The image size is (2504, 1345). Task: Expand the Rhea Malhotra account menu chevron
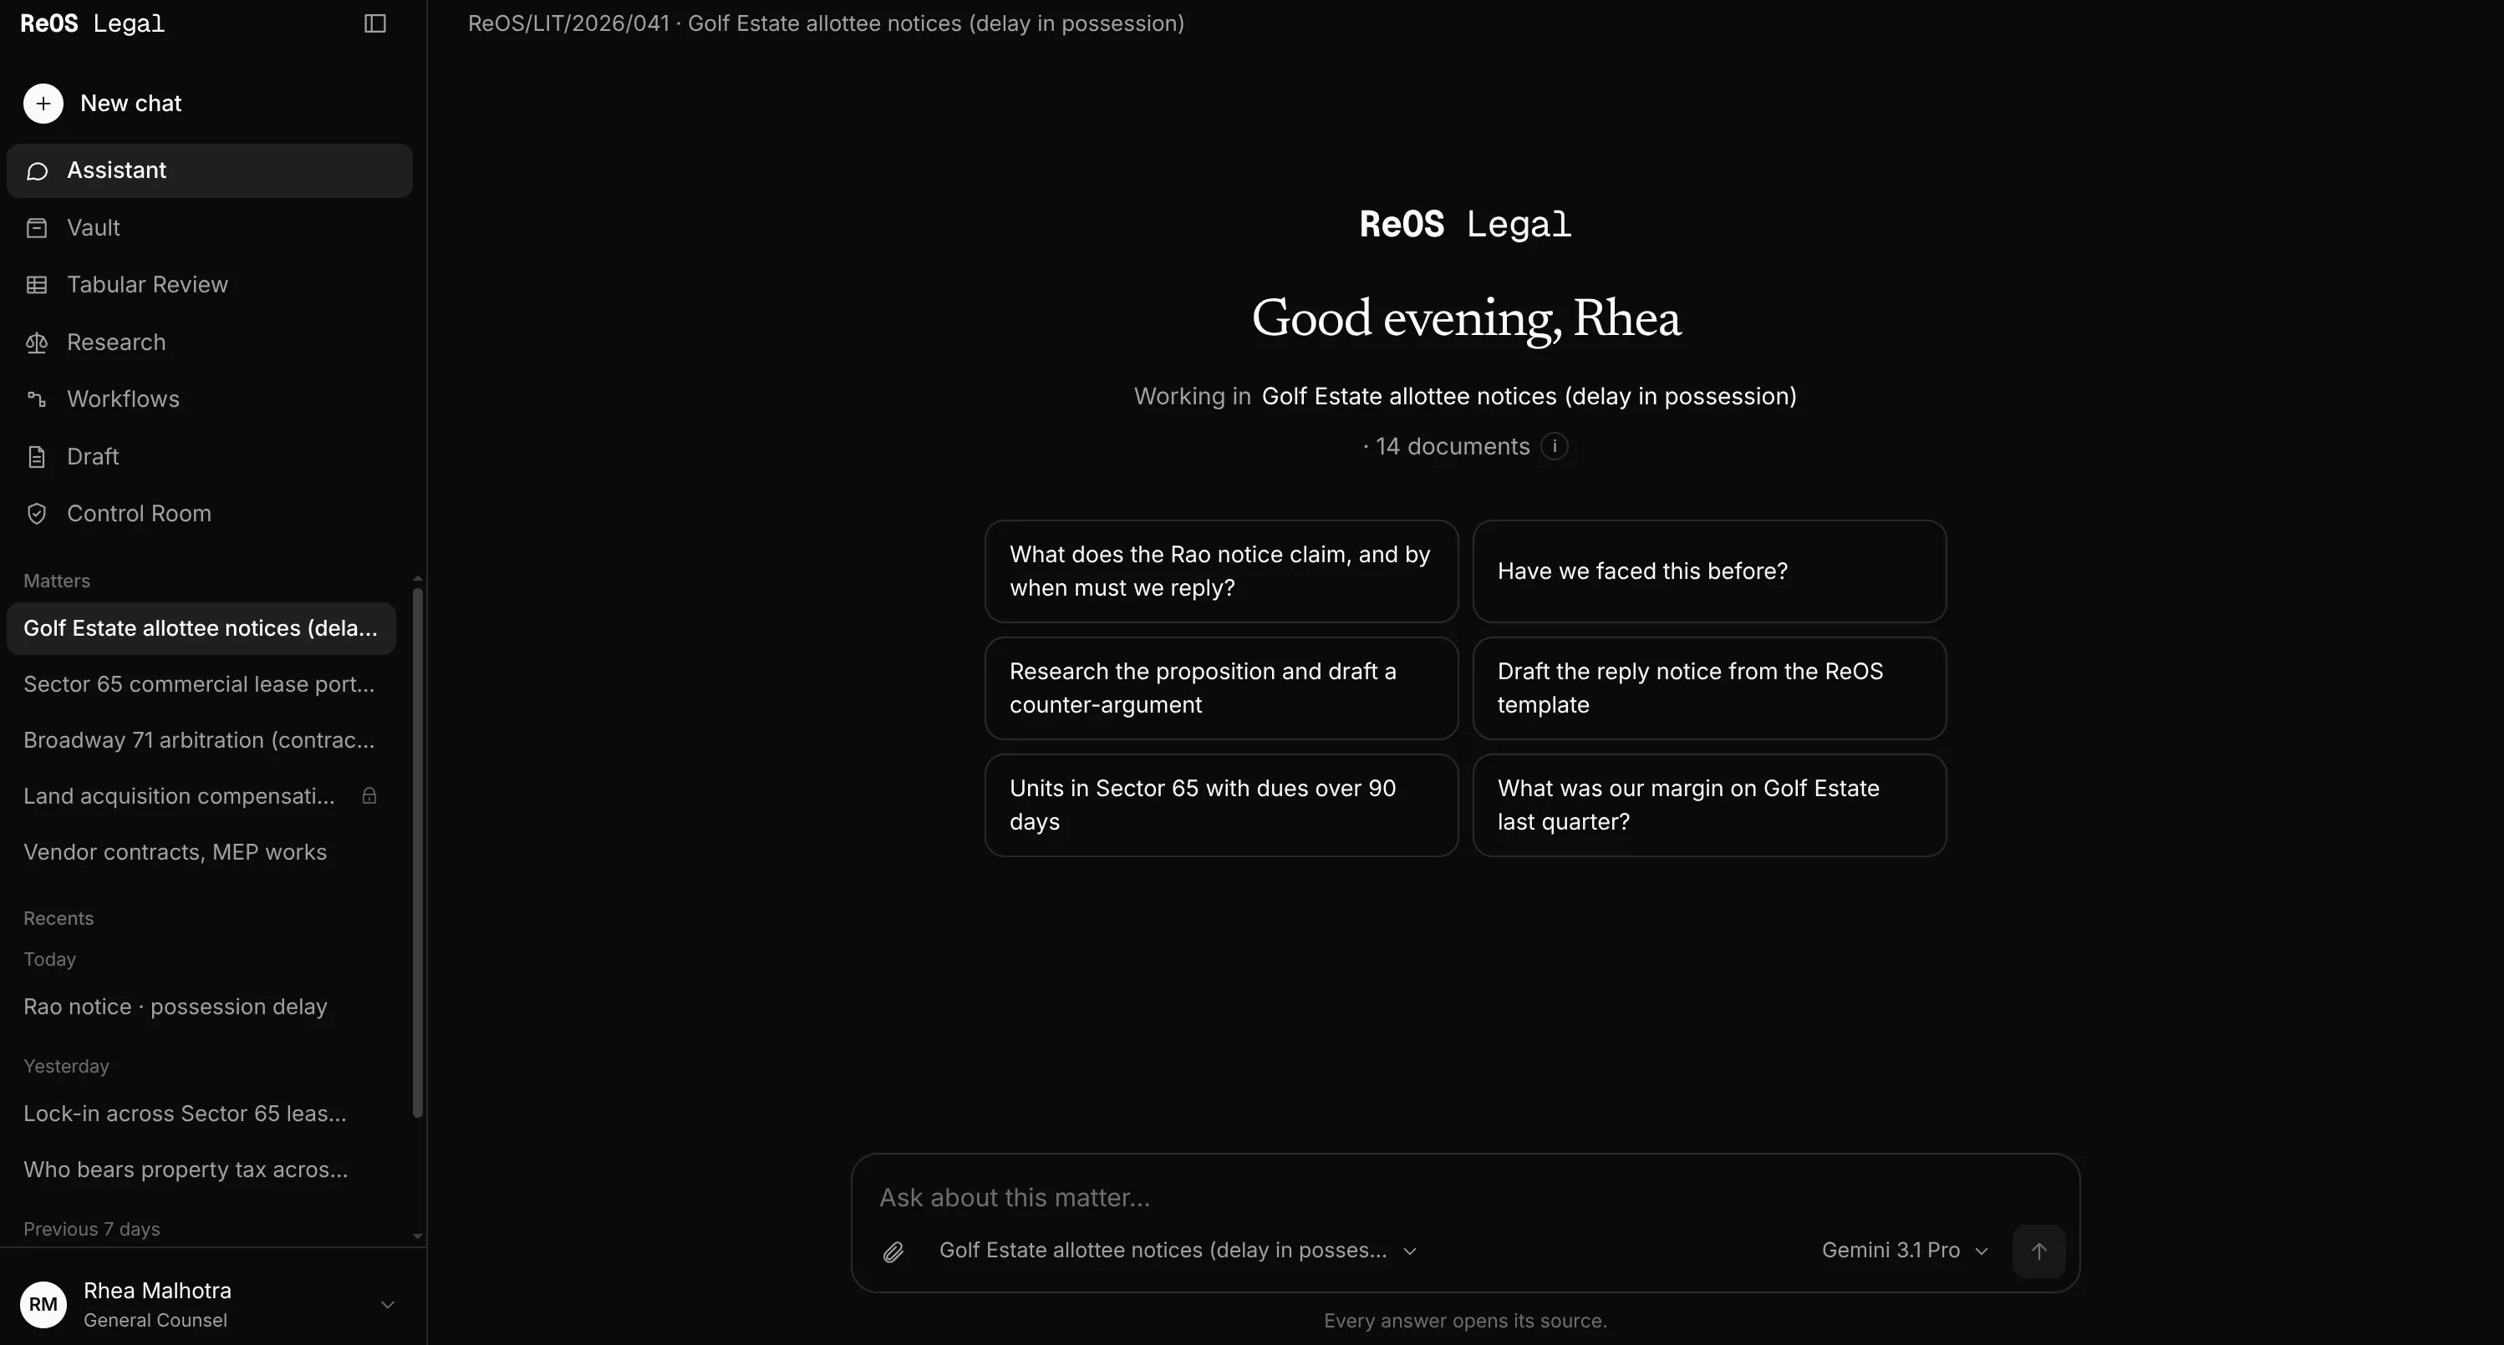coord(387,1304)
